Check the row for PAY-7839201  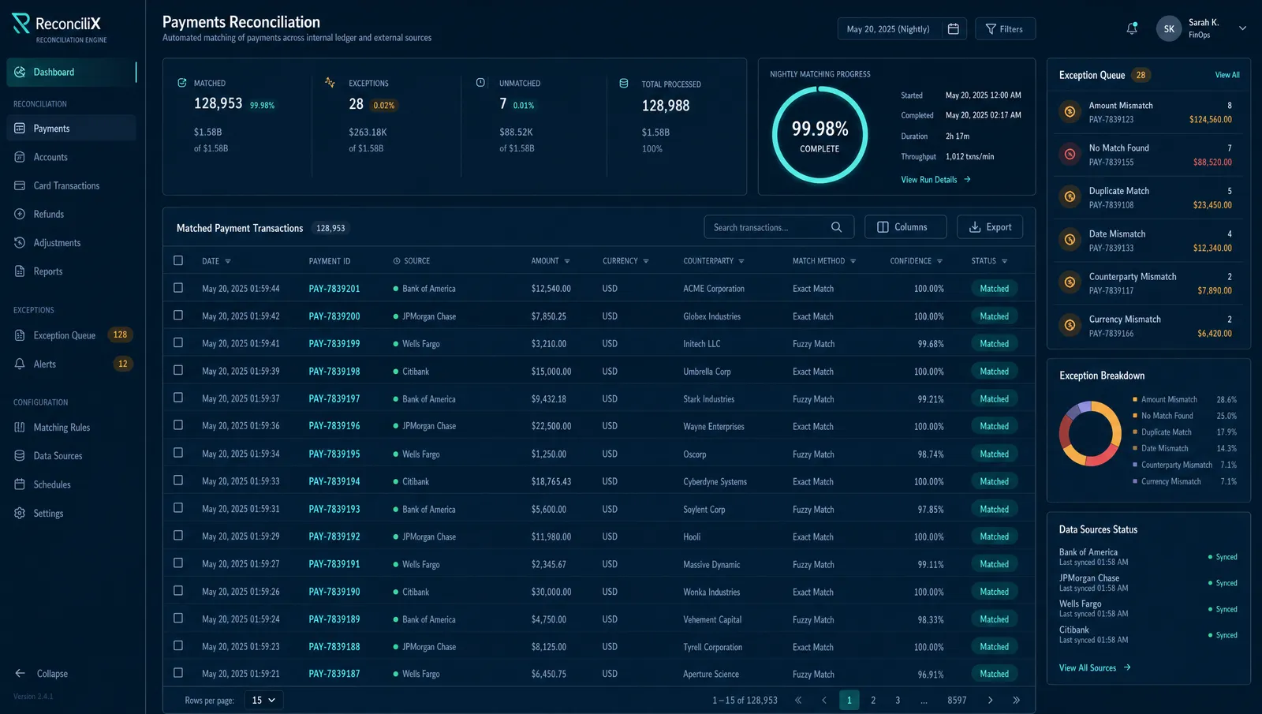pos(178,288)
